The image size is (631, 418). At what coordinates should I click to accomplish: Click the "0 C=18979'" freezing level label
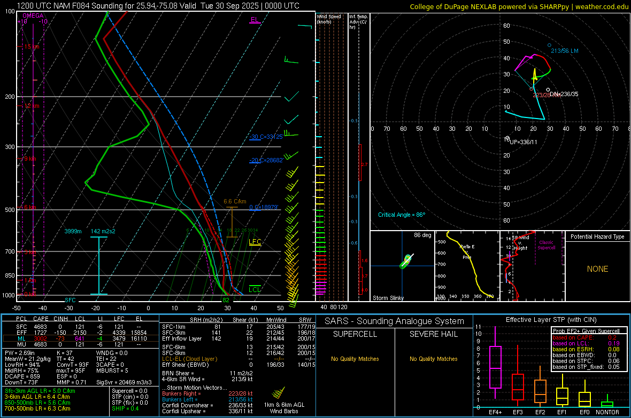[x=264, y=207]
